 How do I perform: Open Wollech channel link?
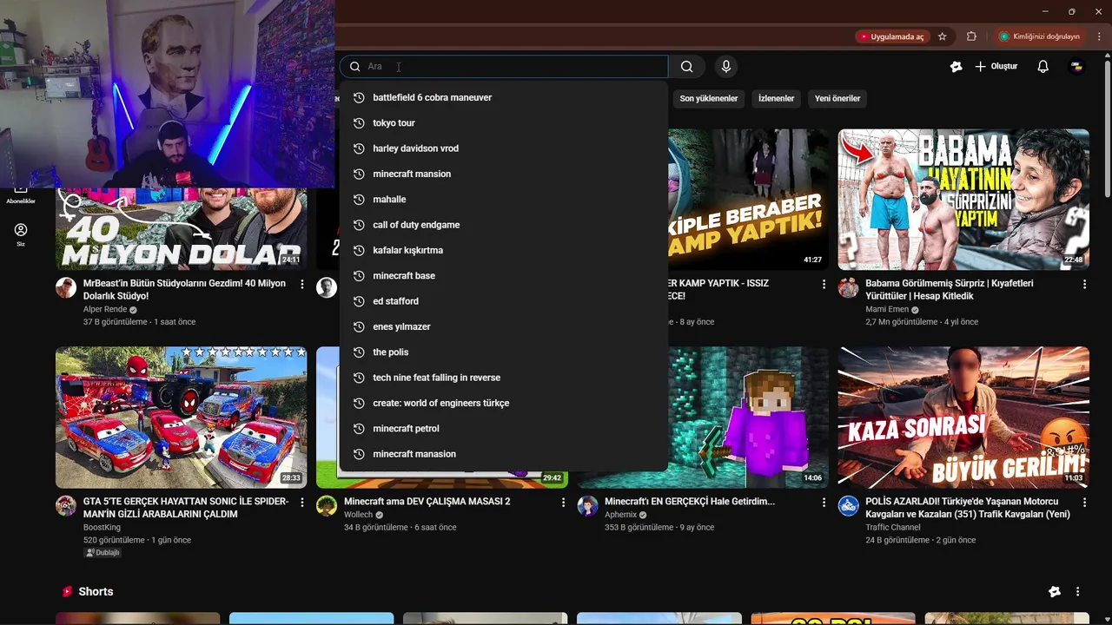(358, 515)
